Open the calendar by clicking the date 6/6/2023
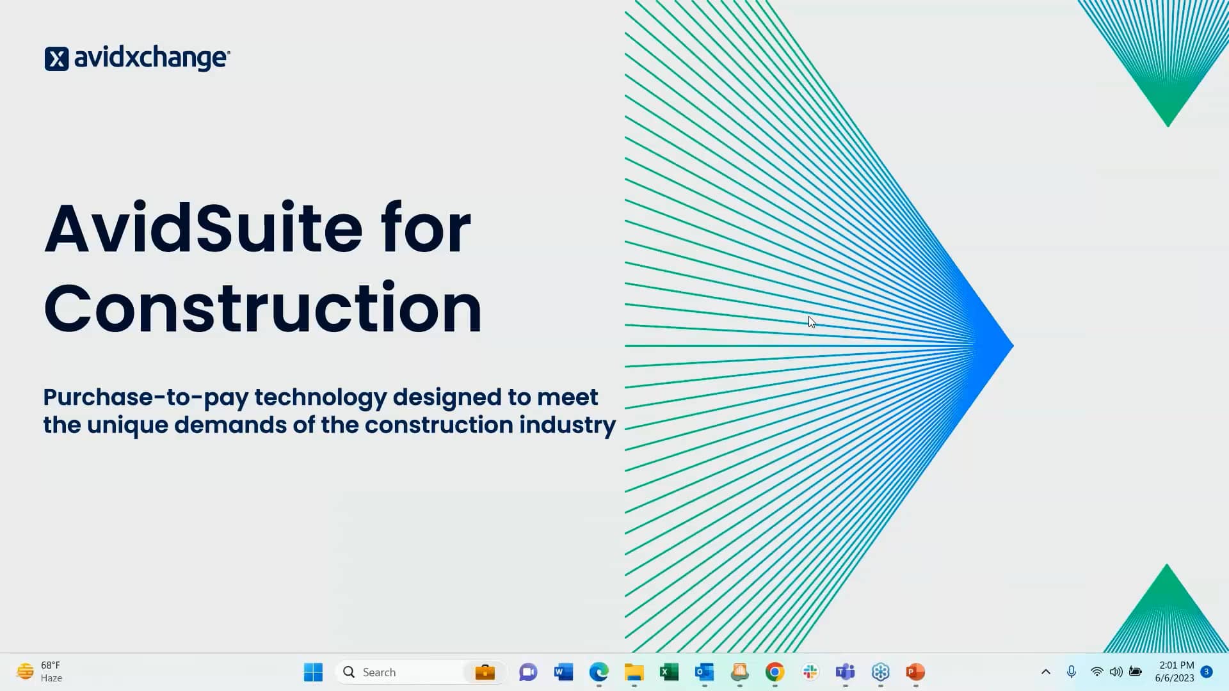1229x691 pixels. pyautogui.click(x=1175, y=677)
